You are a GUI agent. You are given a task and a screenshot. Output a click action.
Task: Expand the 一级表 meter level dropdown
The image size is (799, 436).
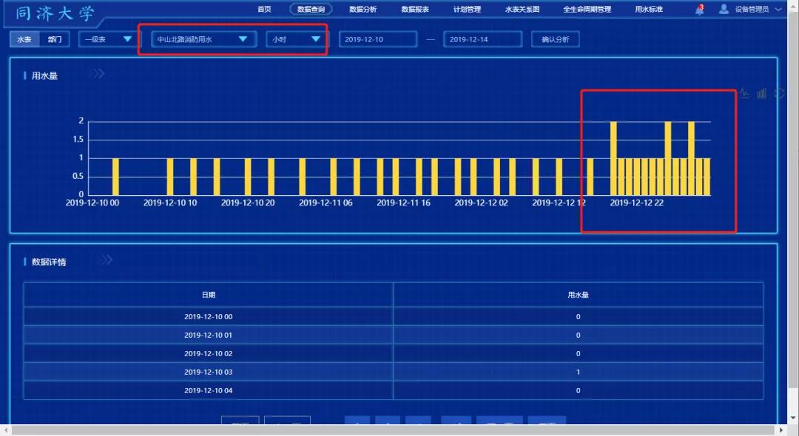click(107, 39)
